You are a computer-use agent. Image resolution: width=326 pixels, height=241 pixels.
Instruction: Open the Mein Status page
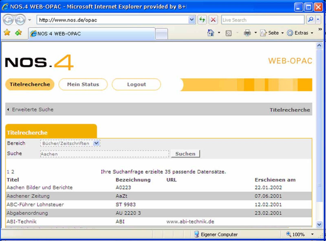coord(83,84)
